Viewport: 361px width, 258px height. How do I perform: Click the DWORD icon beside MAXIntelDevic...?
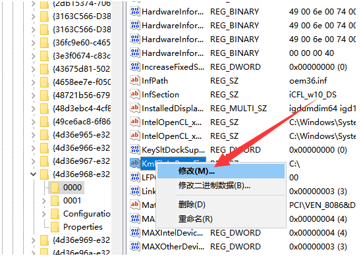[x=134, y=232]
